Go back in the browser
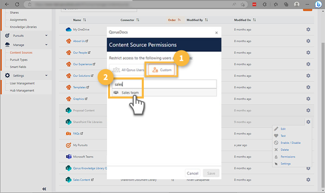 [x=7, y=4]
